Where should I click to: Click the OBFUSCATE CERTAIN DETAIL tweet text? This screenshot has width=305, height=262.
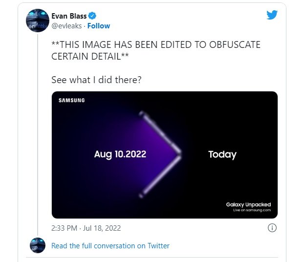click(156, 50)
